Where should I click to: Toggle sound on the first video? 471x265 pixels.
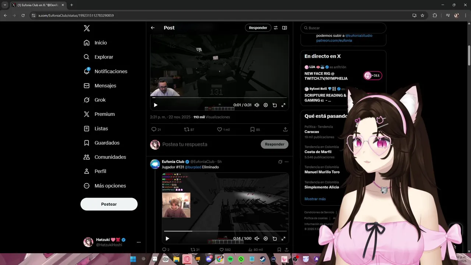[257, 105]
